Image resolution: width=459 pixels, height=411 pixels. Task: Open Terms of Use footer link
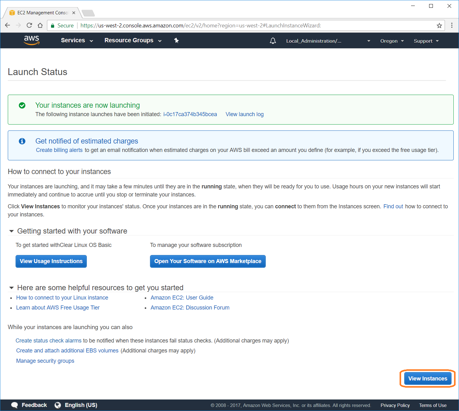coord(433,405)
